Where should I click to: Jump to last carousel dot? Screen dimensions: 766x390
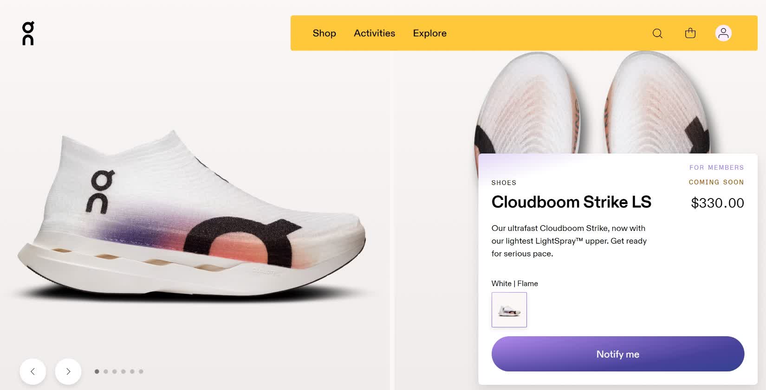pos(141,371)
